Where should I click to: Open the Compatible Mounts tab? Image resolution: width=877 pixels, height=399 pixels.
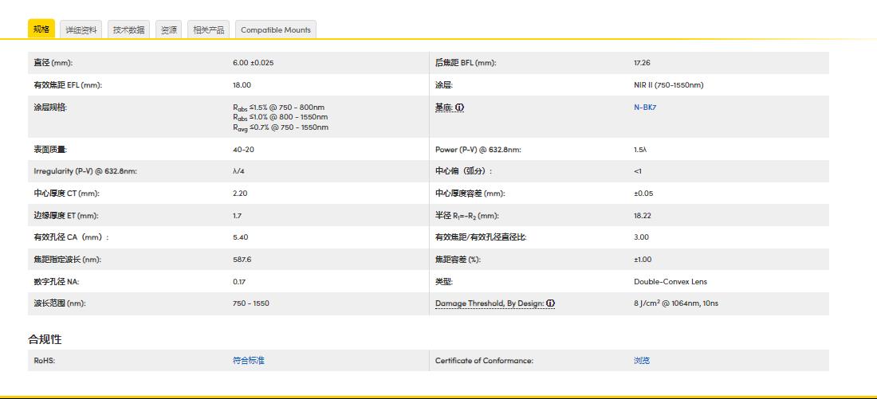click(276, 30)
